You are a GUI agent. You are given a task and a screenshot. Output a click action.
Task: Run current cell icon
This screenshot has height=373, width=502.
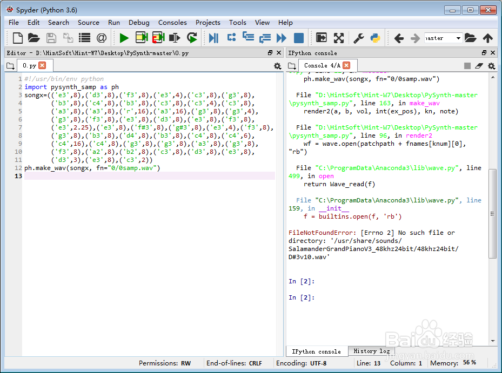tap(142, 38)
